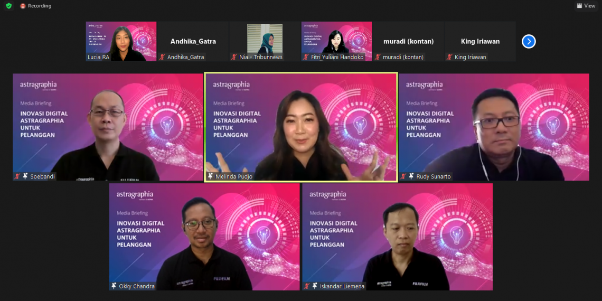Click the Fitri Yuliani Handoko name label

(337, 57)
